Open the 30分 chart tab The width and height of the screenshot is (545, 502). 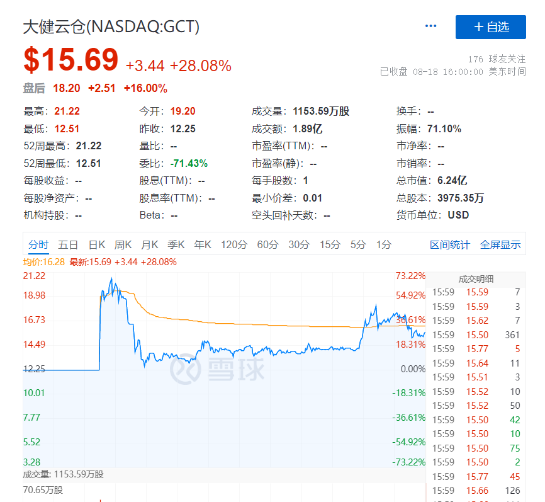click(x=299, y=244)
